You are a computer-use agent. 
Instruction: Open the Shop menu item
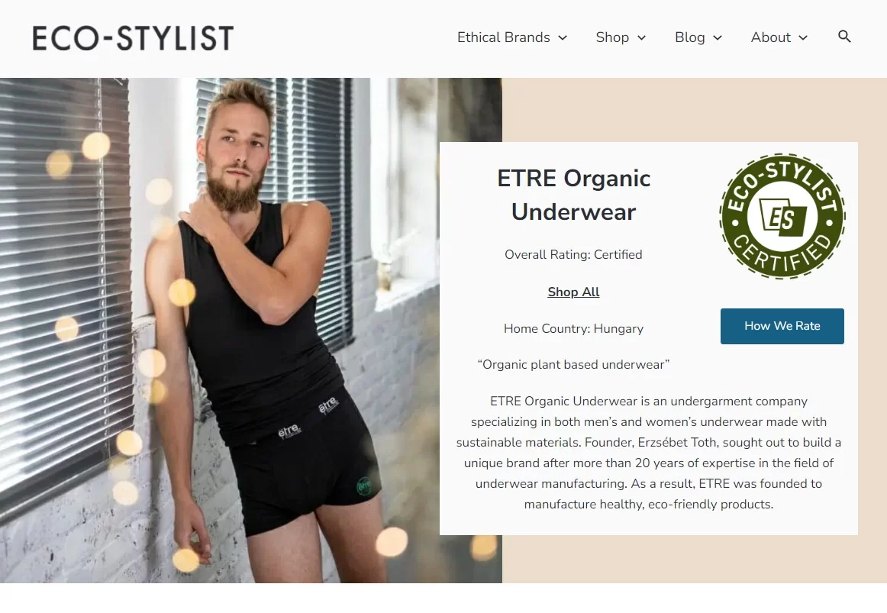pyautogui.click(x=612, y=37)
